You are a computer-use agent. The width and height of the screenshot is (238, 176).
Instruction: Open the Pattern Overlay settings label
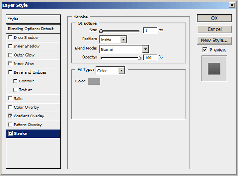click(28, 125)
